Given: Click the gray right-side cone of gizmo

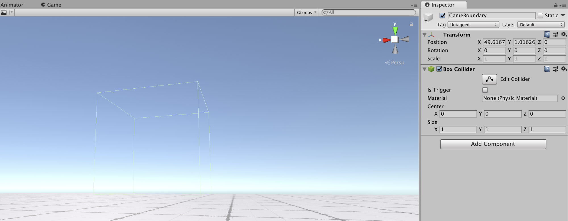Looking at the screenshot, I should (404, 39).
